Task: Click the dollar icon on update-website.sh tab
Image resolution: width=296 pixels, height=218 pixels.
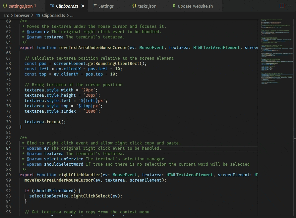Action: [x=174, y=6]
